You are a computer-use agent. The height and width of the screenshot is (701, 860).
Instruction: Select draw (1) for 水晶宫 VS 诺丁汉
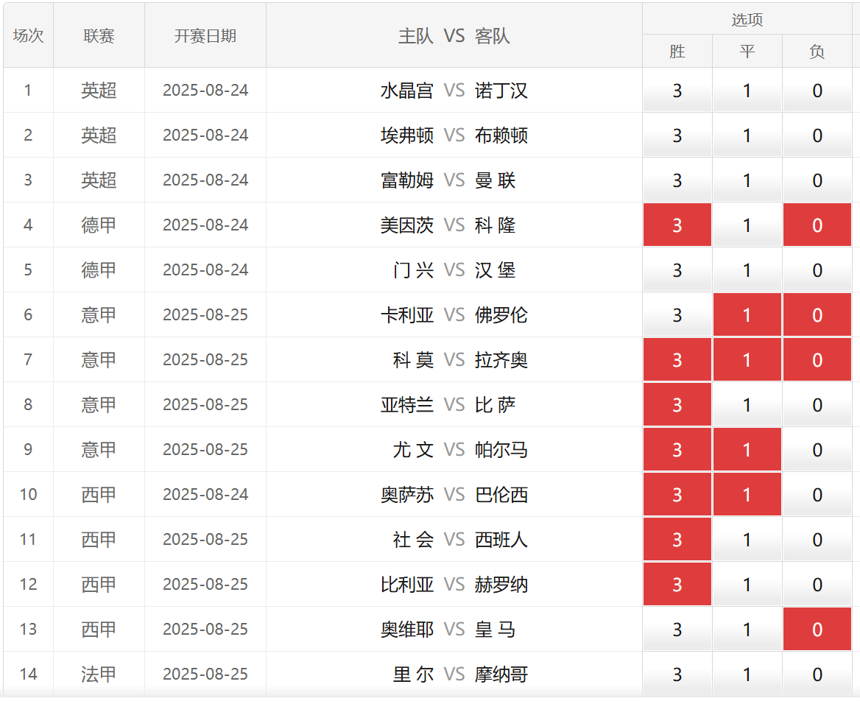[x=747, y=91]
